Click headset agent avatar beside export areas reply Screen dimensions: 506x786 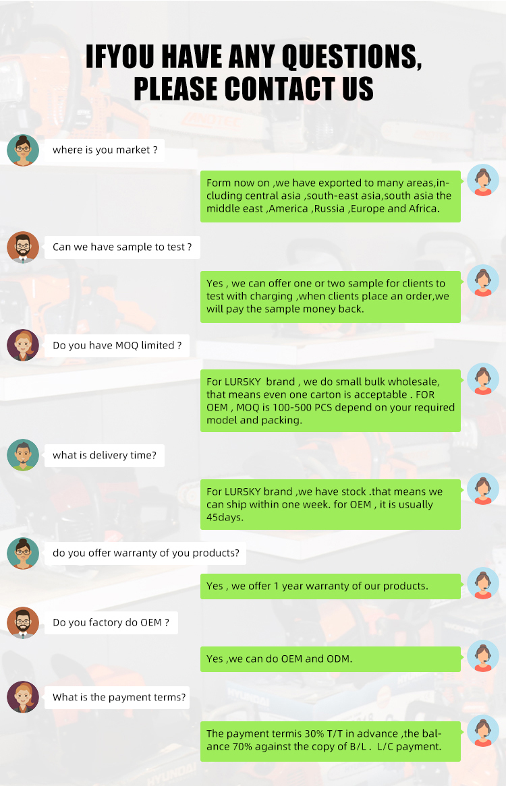point(483,180)
